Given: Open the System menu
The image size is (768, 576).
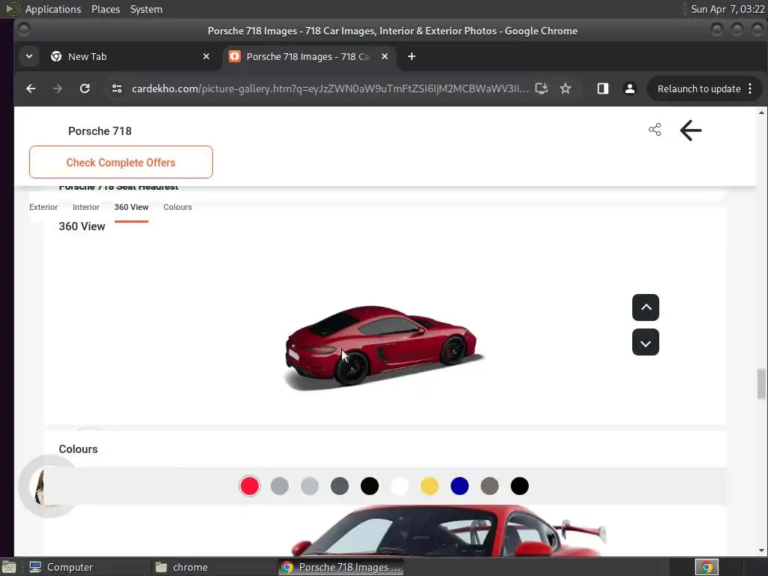Looking at the screenshot, I should pos(146,9).
